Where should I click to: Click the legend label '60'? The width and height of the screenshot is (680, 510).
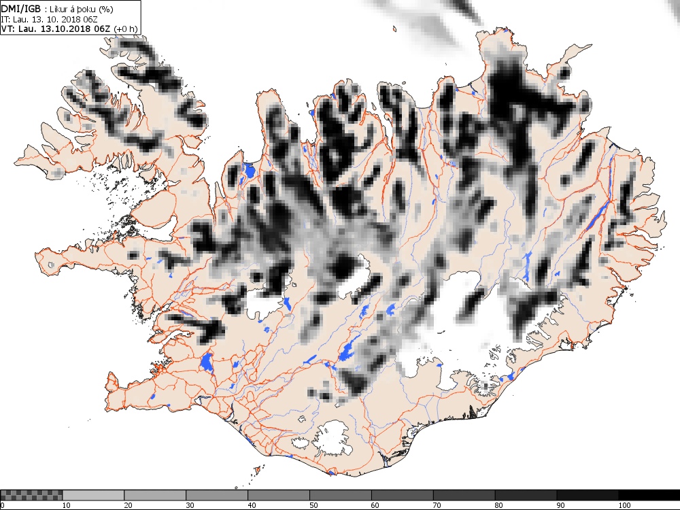375,505
